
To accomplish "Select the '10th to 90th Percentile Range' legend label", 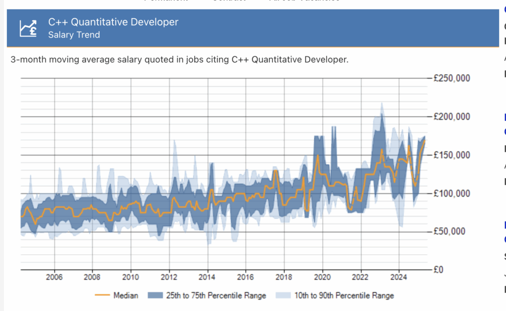I will click(x=344, y=296).
